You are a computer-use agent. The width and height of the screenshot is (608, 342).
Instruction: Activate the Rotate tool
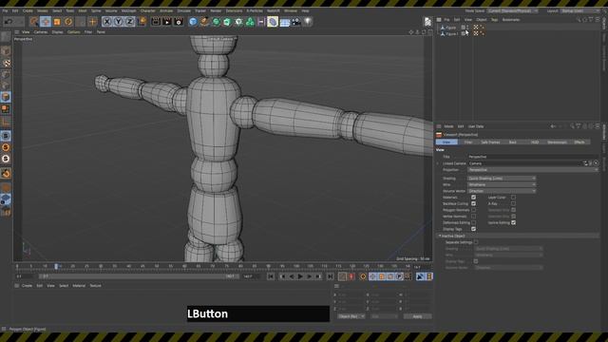click(x=68, y=22)
